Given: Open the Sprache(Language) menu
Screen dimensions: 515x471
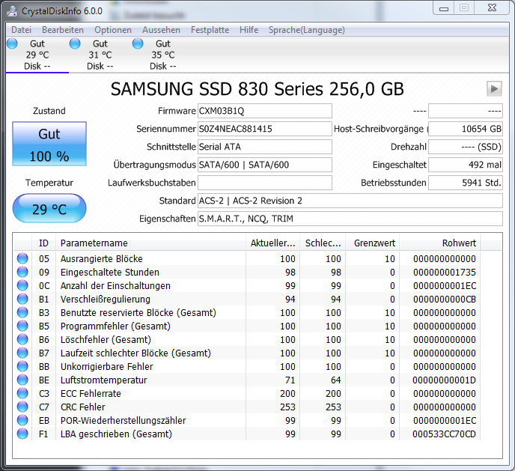Looking at the screenshot, I should (x=307, y=30).
